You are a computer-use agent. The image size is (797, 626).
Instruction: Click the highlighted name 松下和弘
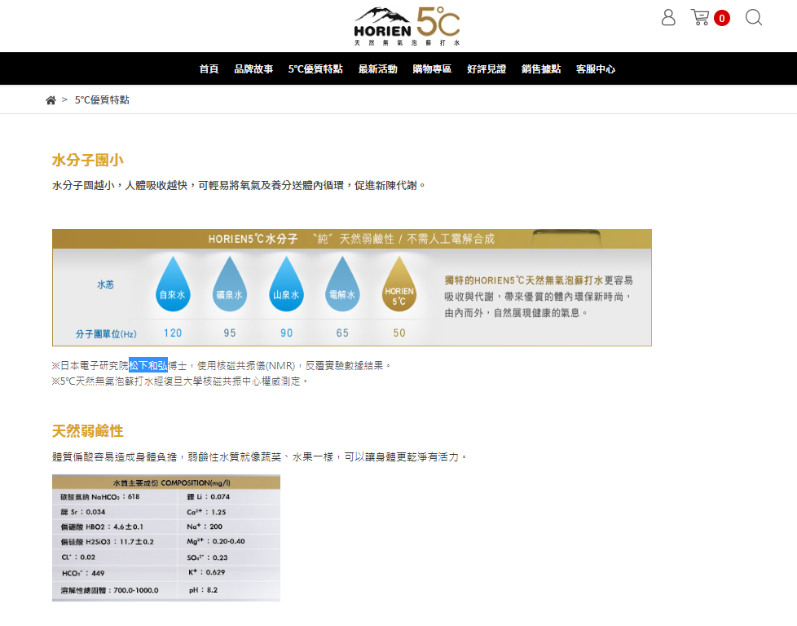point(148,365)
